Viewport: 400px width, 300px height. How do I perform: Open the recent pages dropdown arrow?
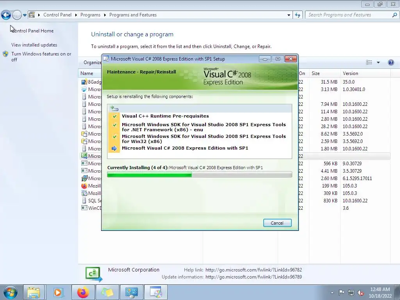(x=25, y=15)
